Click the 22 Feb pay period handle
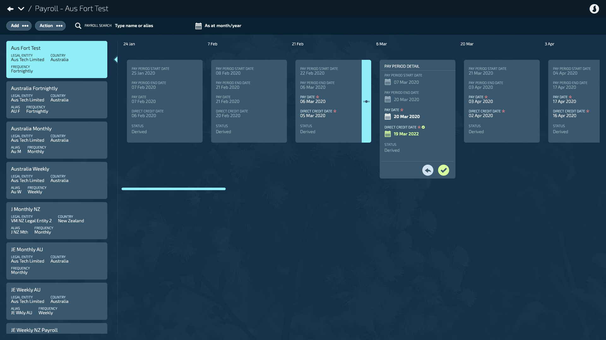 coord(366,101)
